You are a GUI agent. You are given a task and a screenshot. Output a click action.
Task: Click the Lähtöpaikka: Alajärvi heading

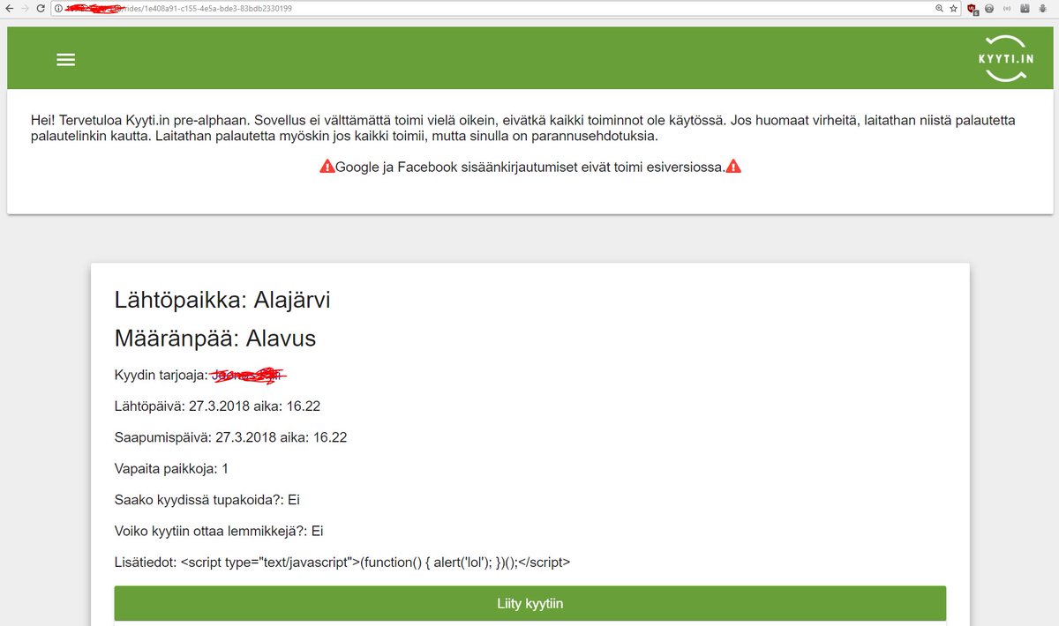(222, 300)
